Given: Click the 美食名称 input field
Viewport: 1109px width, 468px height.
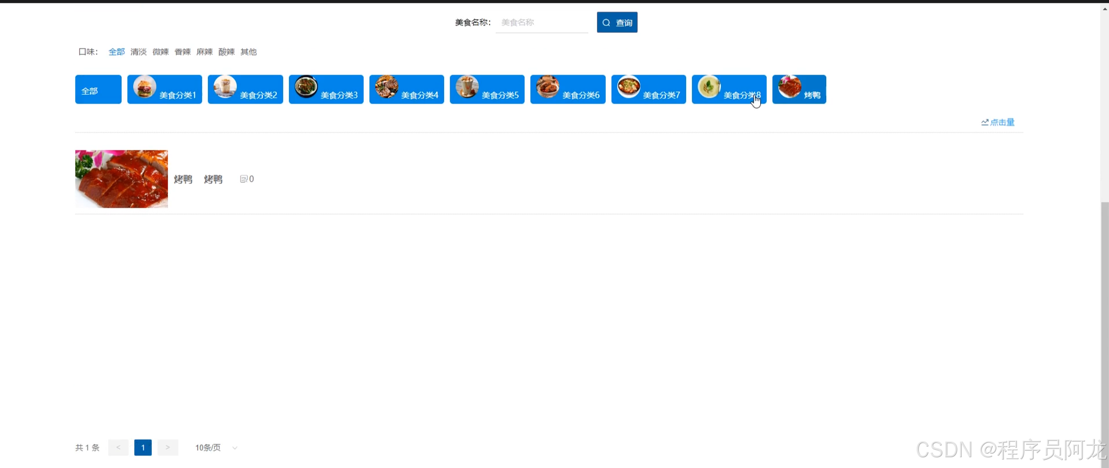Looking at the screenshot, I should click(542, 23).
